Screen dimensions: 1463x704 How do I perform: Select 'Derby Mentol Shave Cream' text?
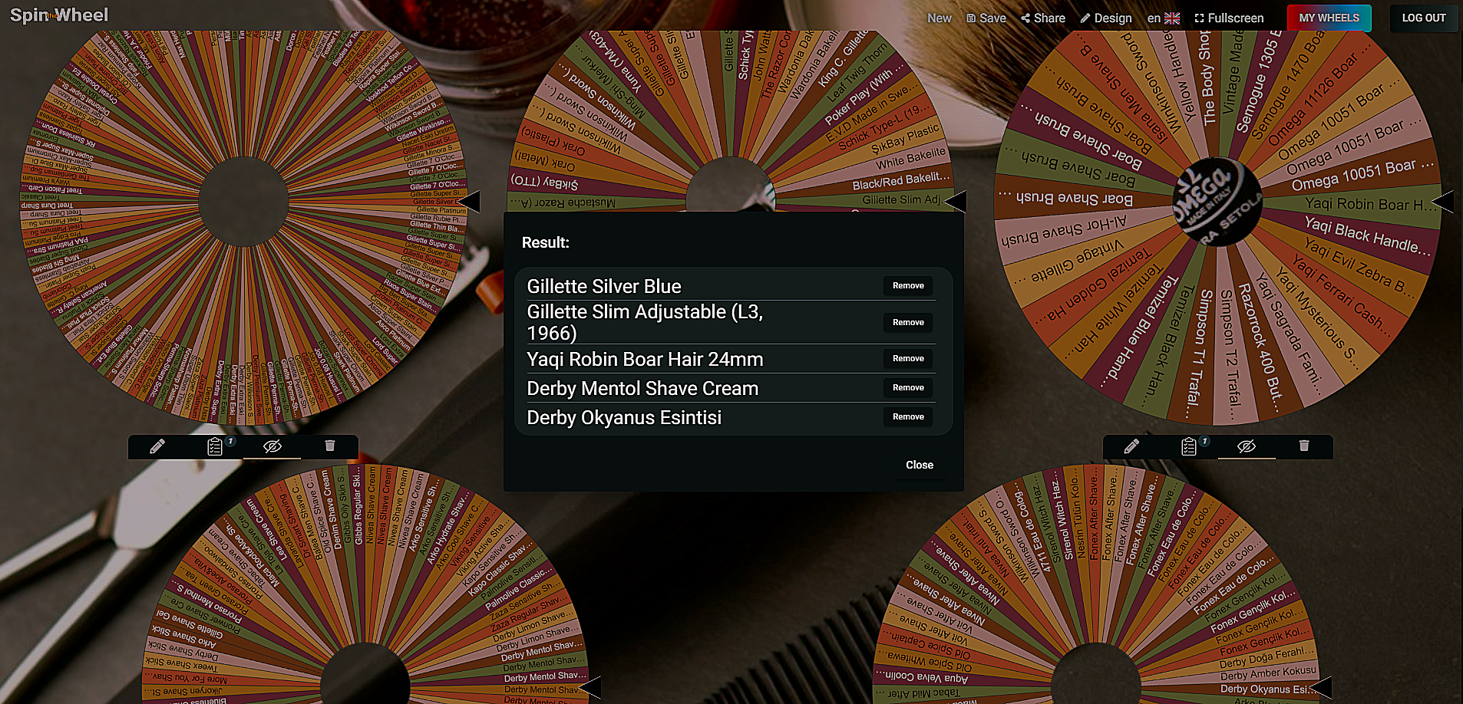point(642,388)
